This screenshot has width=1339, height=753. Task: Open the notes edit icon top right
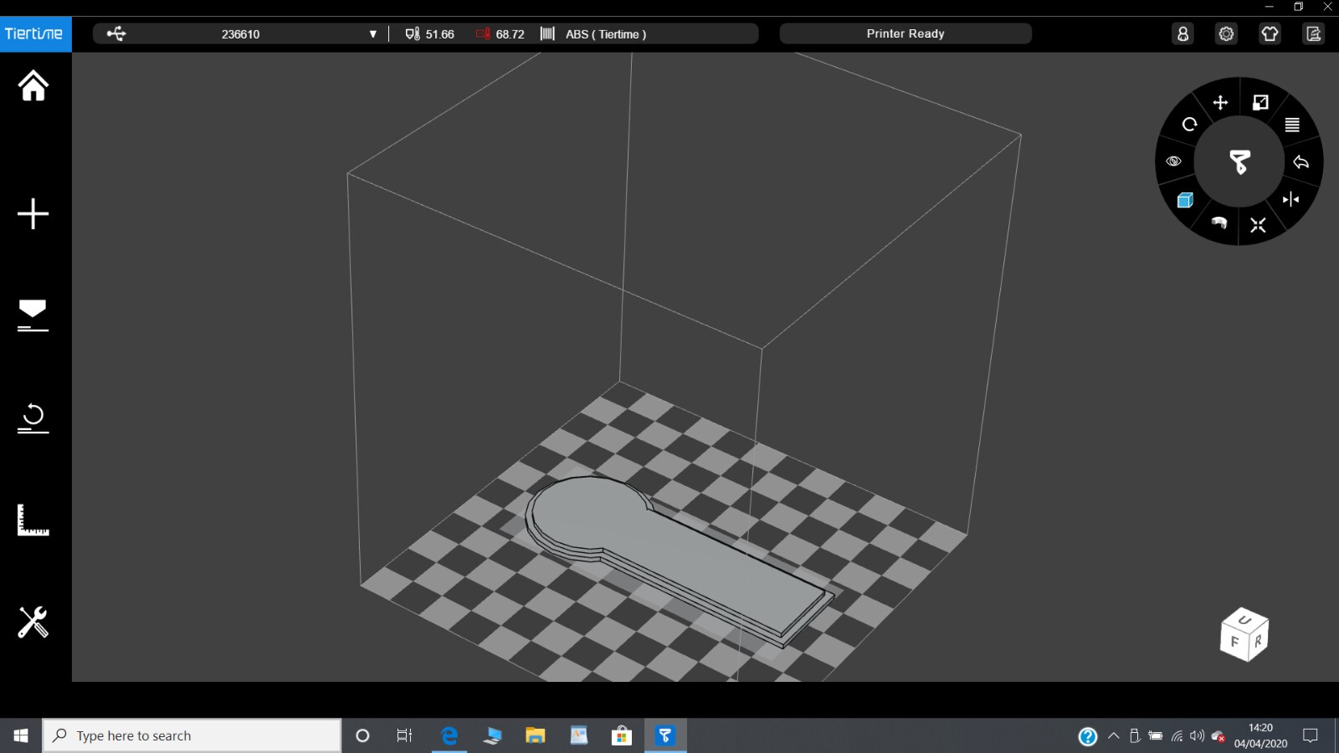1313,33
